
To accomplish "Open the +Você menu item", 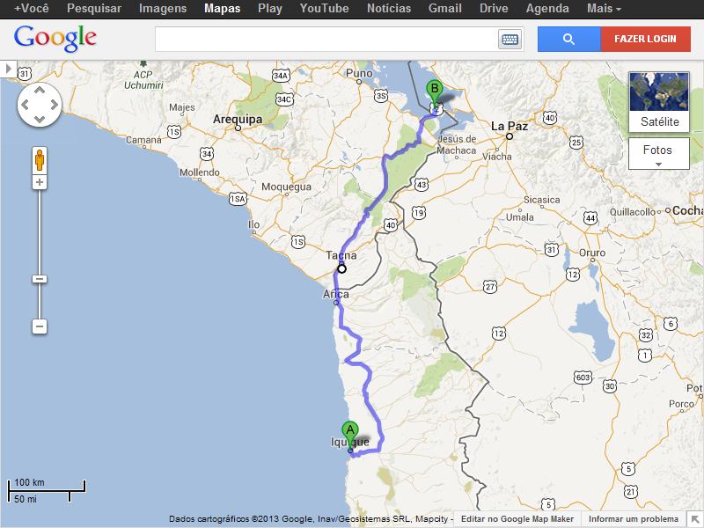I will 32,9.
